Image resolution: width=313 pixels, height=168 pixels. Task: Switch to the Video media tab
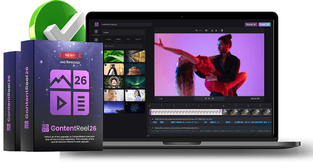click(x=119, y=39)
